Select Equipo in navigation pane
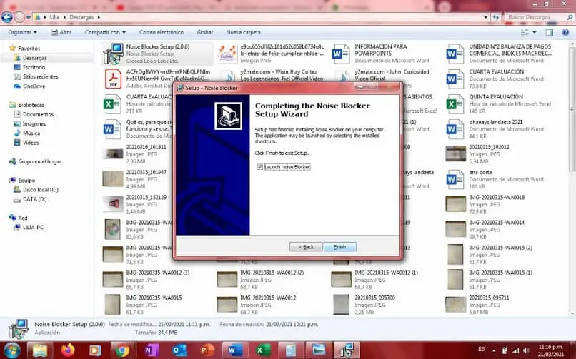Screen dimensions: 576x359 coord(26,181)
